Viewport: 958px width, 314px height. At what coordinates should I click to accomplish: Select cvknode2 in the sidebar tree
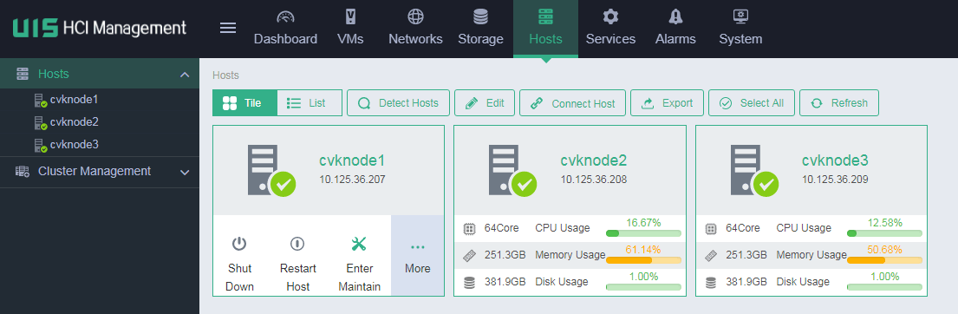74,122
